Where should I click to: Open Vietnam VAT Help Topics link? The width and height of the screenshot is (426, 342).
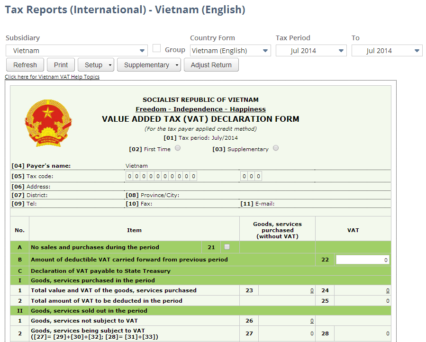(x=52, y=77)
